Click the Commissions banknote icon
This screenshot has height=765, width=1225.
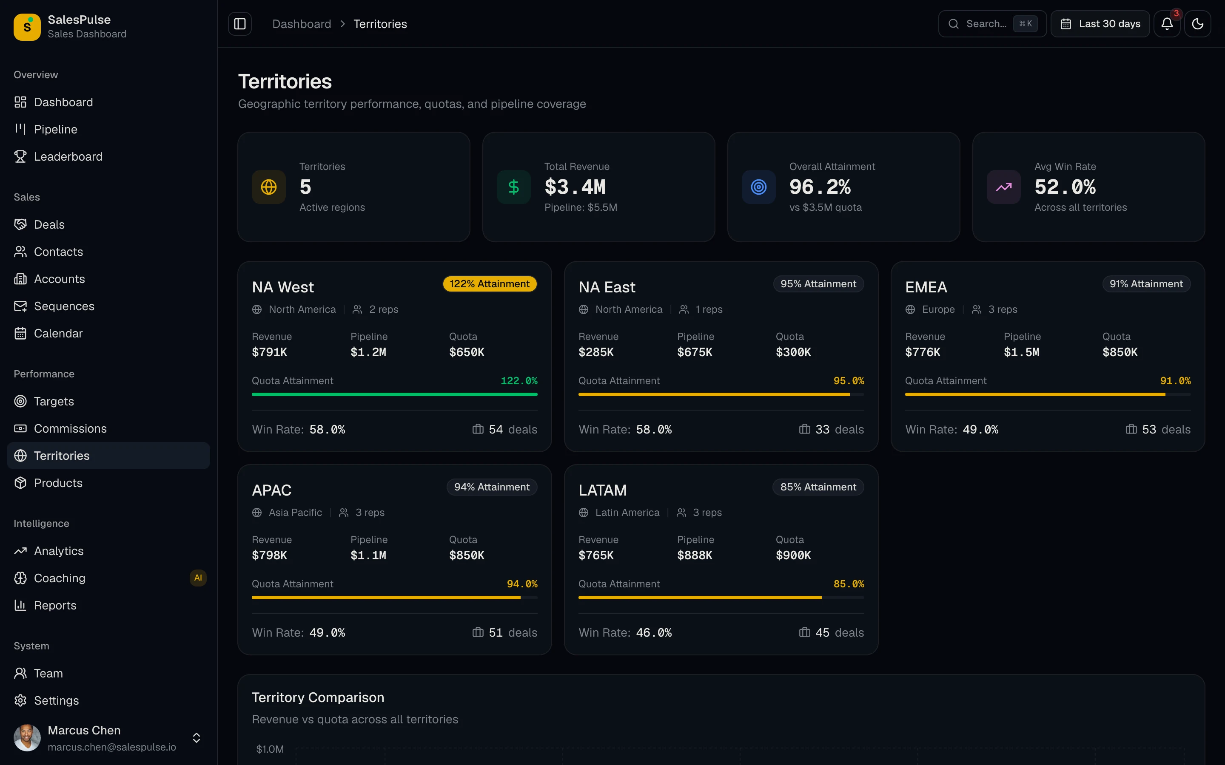(20, 428)
